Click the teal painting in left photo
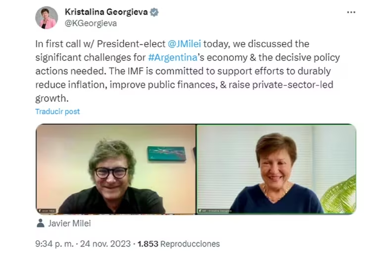Screen dimensions: 380x253 pyautogui.click(x=166, y=153)
